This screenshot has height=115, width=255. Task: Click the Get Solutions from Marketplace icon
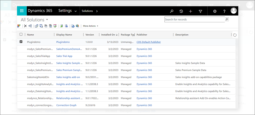pyautogui.click(x=77, y=26)
